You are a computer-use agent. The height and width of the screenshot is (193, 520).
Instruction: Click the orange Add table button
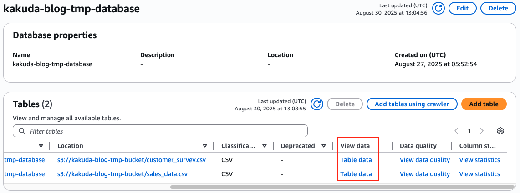pos(484,104)
